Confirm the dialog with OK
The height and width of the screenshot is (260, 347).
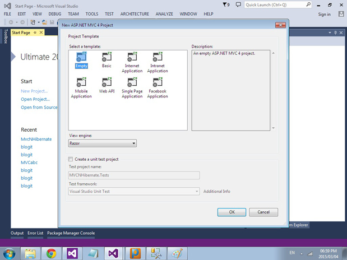click(232, 212)
